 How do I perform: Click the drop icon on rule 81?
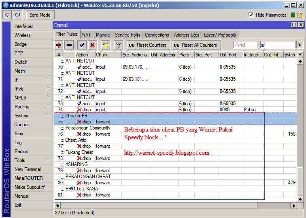79,195
